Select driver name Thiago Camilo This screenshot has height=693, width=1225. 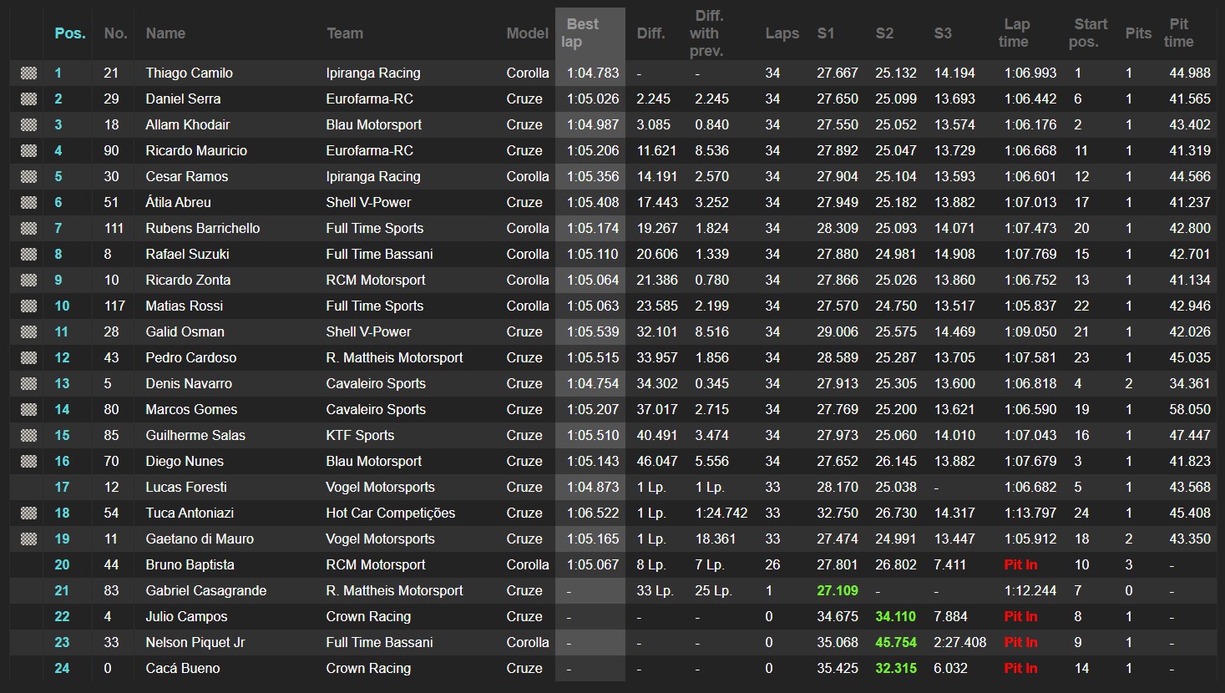coord(189,73)
